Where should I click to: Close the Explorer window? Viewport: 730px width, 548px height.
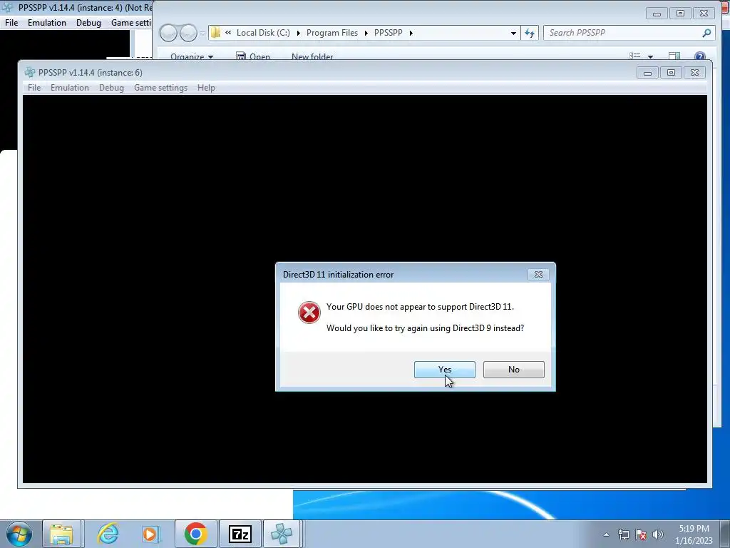(704, 14)
